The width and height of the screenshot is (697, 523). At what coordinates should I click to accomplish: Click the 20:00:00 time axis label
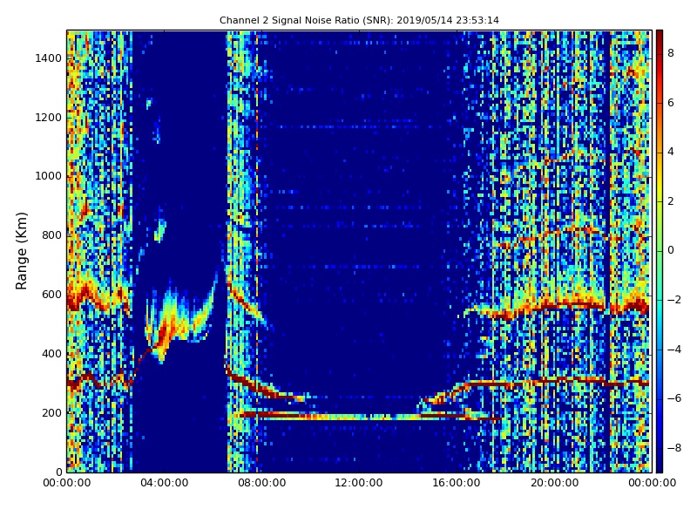pos(554,483)
